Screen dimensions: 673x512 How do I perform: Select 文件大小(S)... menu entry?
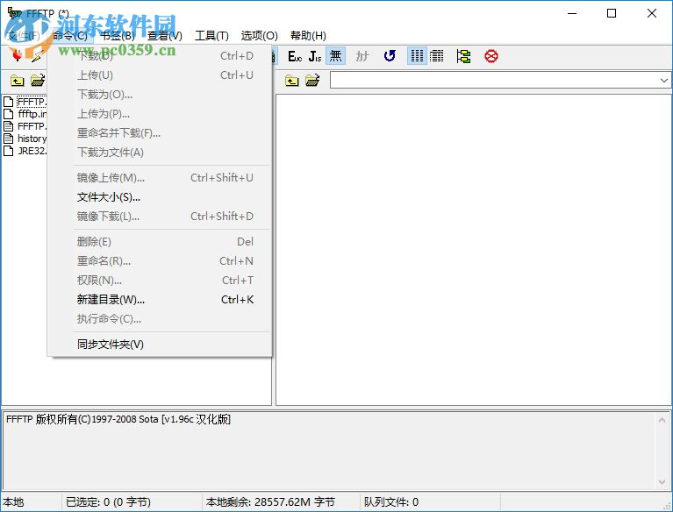[x=160, y=197]
